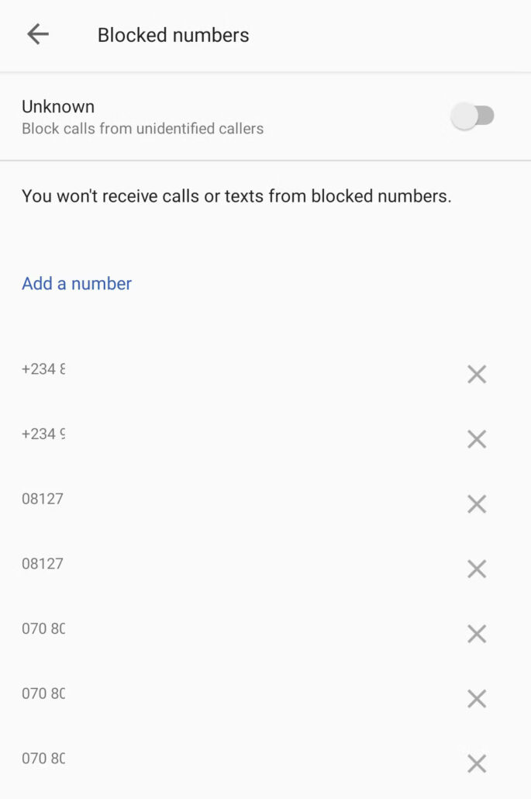Tap the first 08127 number entry

(43, 499)
